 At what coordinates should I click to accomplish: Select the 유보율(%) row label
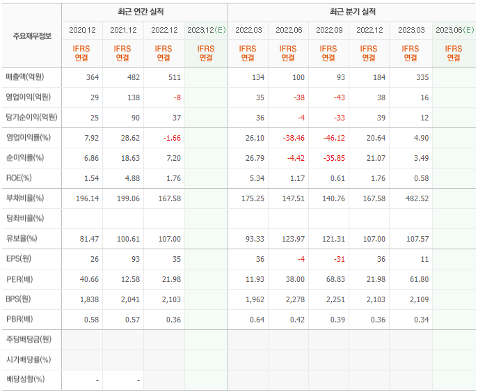tap(22, 238)
